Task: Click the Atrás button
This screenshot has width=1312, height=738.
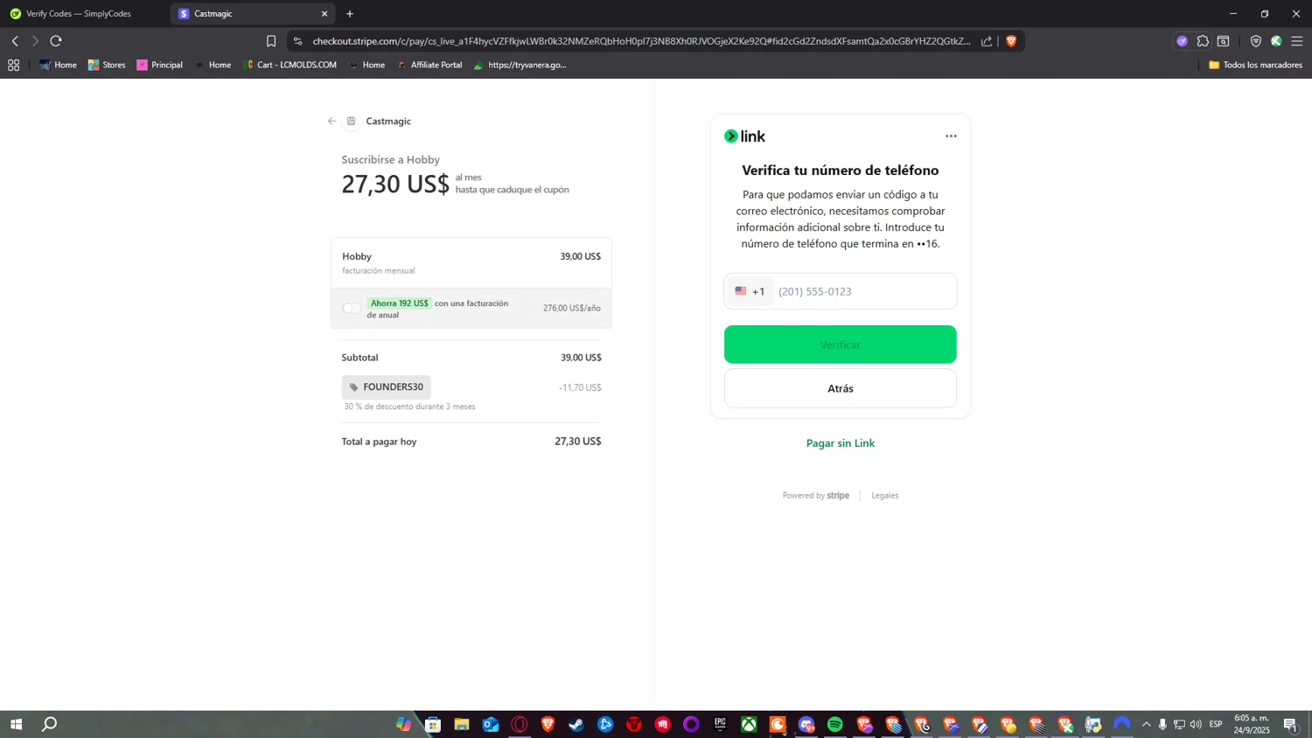Action: [840, 388]
